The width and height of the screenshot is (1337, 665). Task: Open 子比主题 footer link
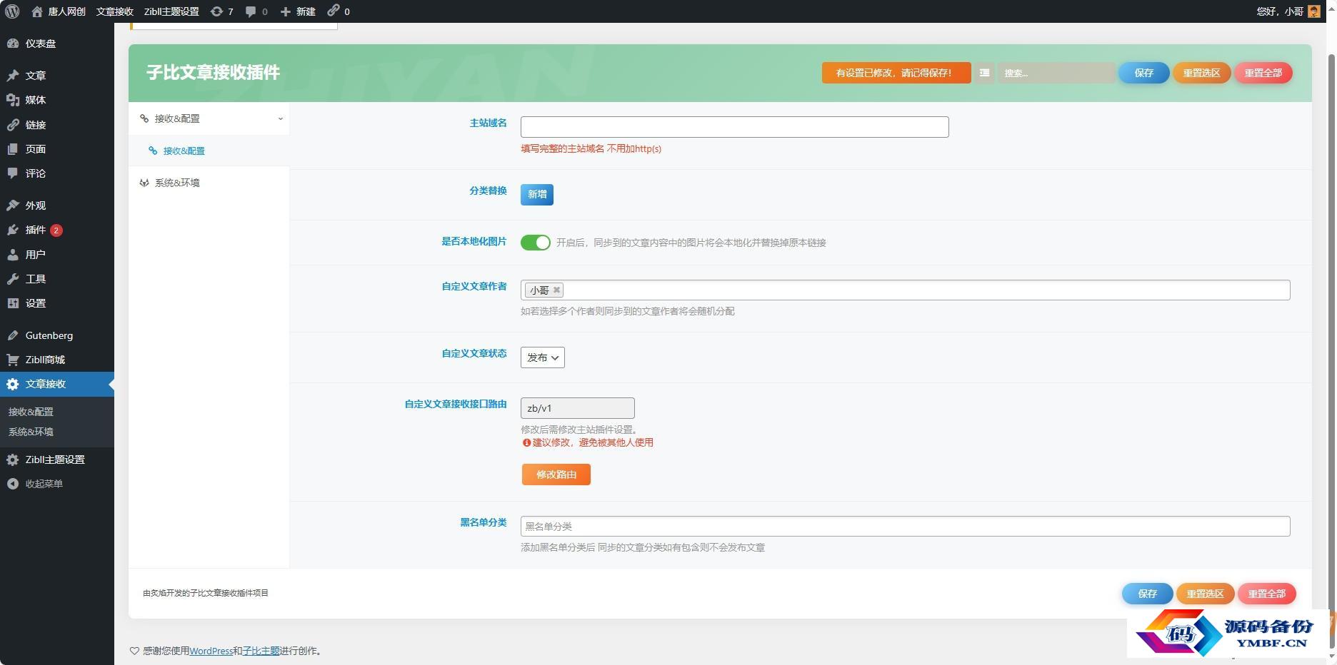coord(261,651)
